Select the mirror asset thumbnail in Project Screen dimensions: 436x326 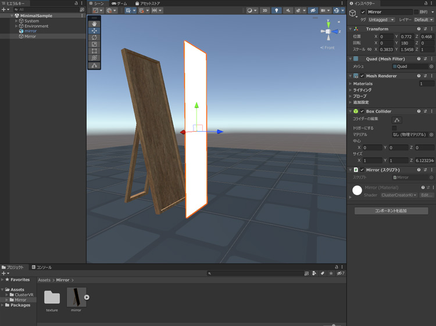pyautogui.click(x=76, y=297)
